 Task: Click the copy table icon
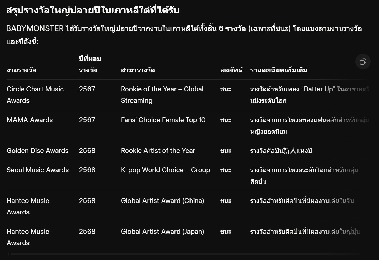pos(363,62)
